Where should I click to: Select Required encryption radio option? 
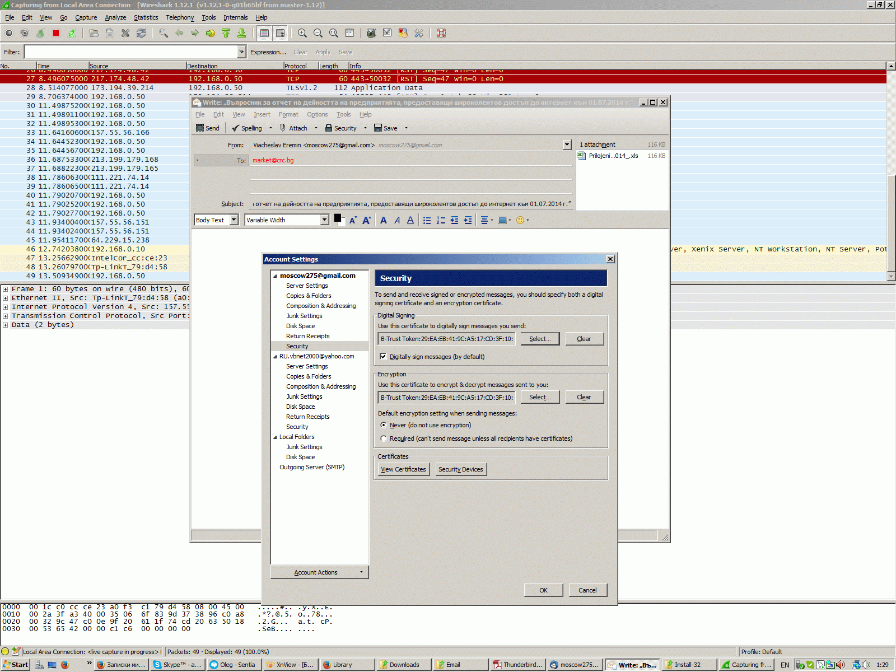384,438
